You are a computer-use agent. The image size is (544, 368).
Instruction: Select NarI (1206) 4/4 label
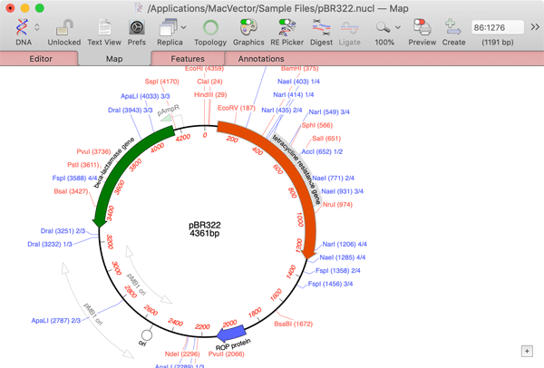point(345,244)
